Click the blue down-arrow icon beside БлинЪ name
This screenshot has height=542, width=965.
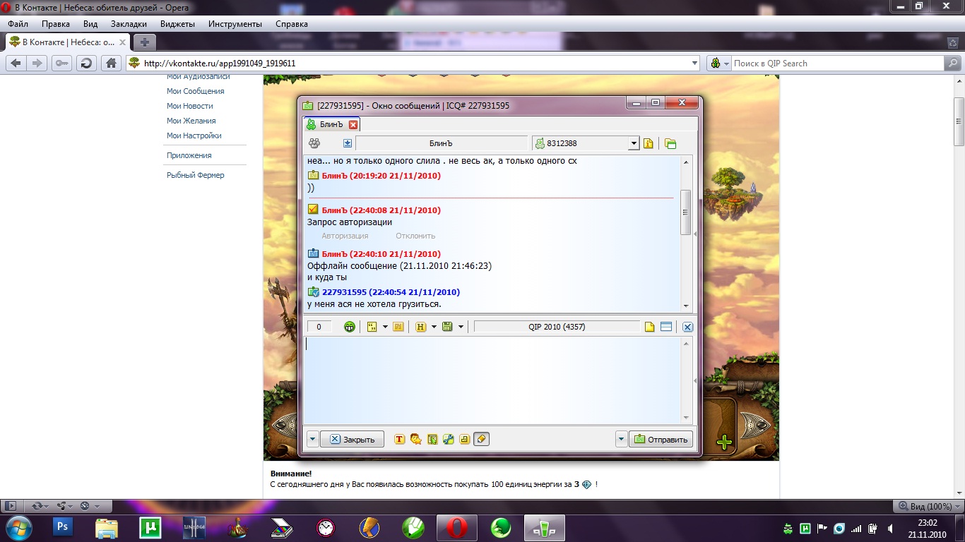[x=348, y=143]
